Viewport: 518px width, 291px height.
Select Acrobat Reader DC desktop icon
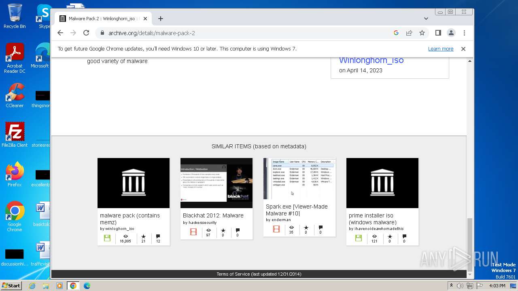[15, 58]
